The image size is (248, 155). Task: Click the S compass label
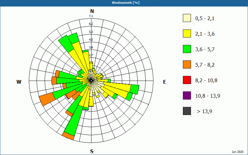92,151
